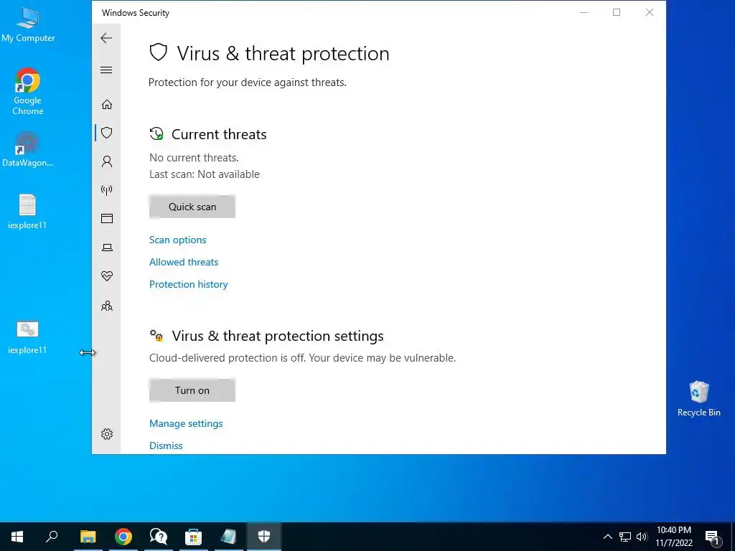Open the taskbar clock and date

pos(673,537)
